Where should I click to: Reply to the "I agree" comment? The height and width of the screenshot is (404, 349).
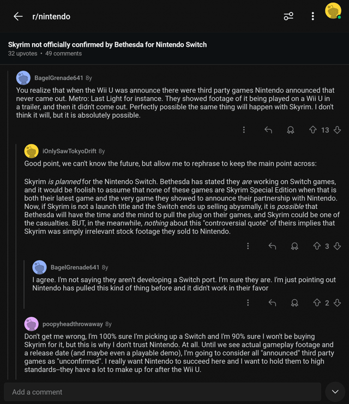[x=272, y=303]
